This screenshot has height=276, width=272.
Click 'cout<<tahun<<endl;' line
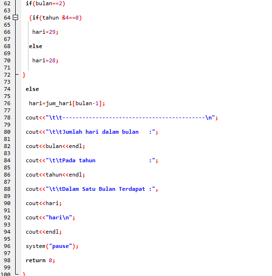(56, 175)
